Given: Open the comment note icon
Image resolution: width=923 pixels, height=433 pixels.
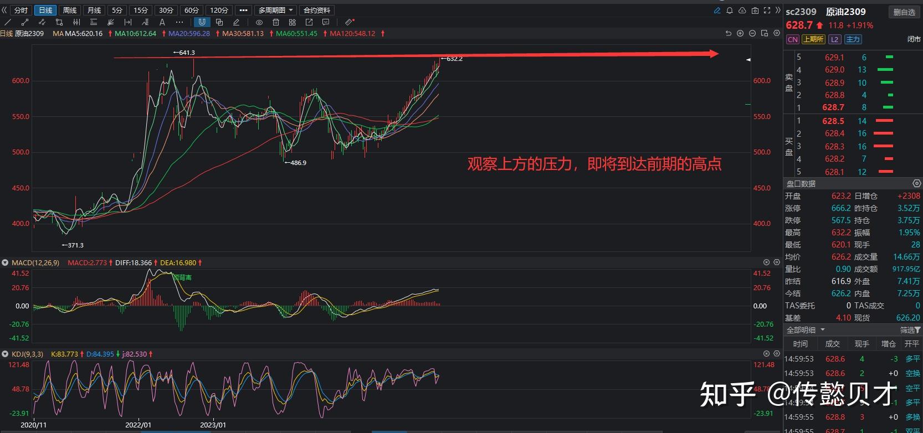Looking at the screenshot, I should (x=326, y=22).
